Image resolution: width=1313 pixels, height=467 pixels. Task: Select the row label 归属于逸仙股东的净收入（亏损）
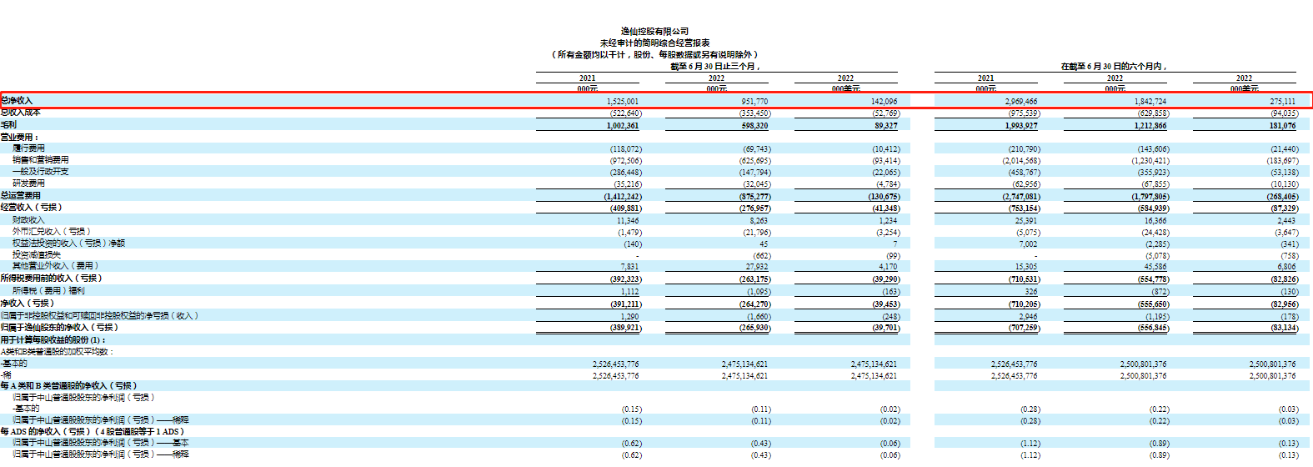point(60,327)
